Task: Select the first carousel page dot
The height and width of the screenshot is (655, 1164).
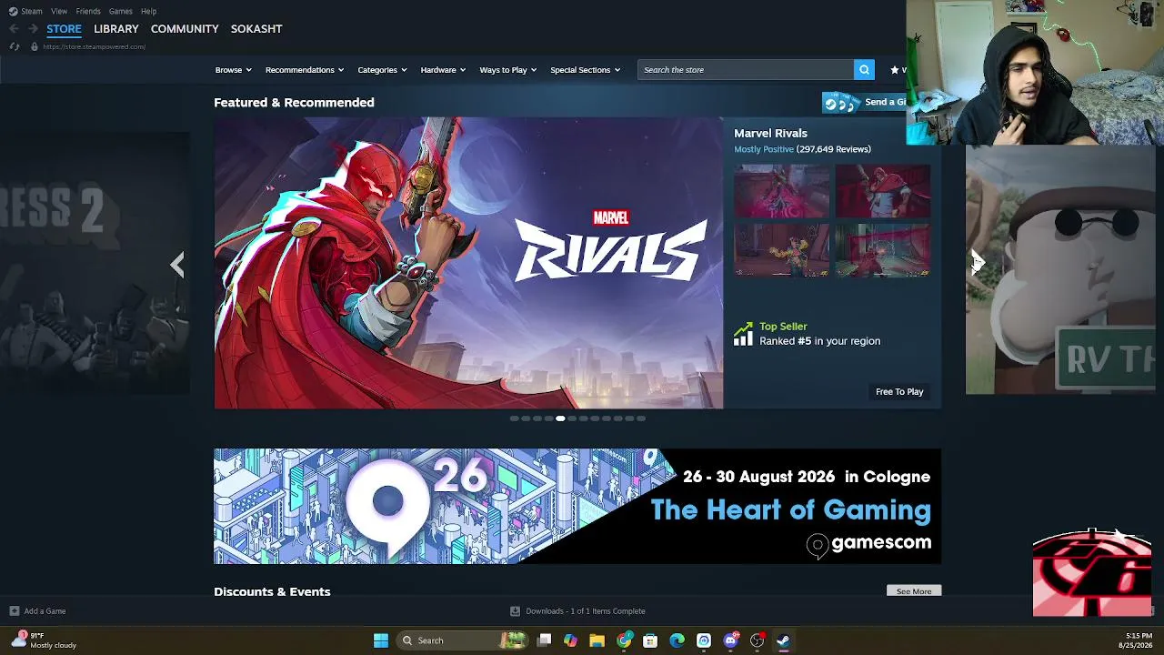Action: (514, 418)
